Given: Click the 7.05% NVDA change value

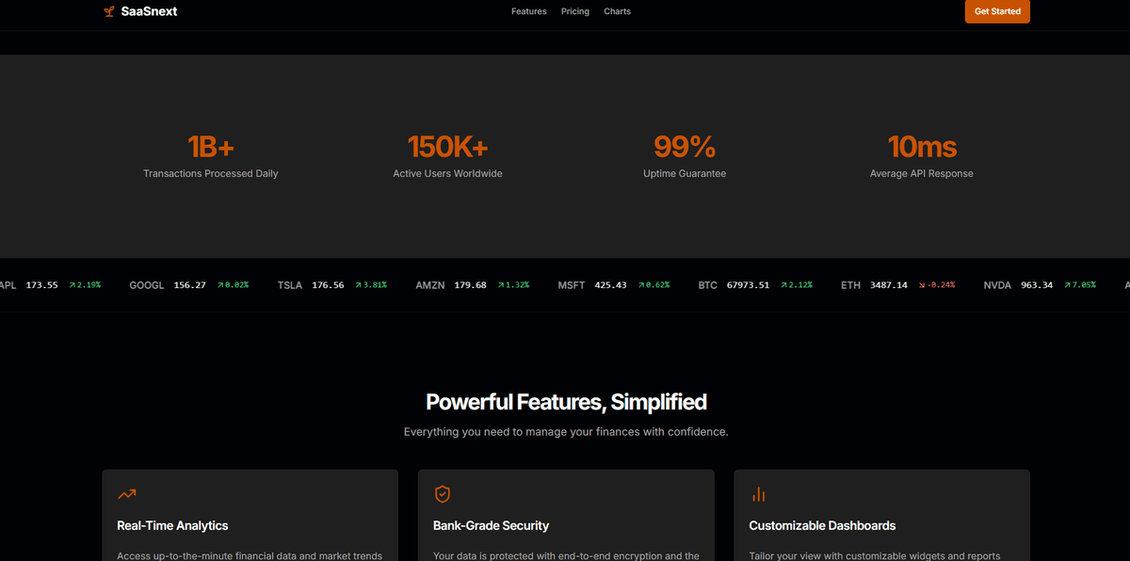Looking at the screenshot, I should [1084, 285].
